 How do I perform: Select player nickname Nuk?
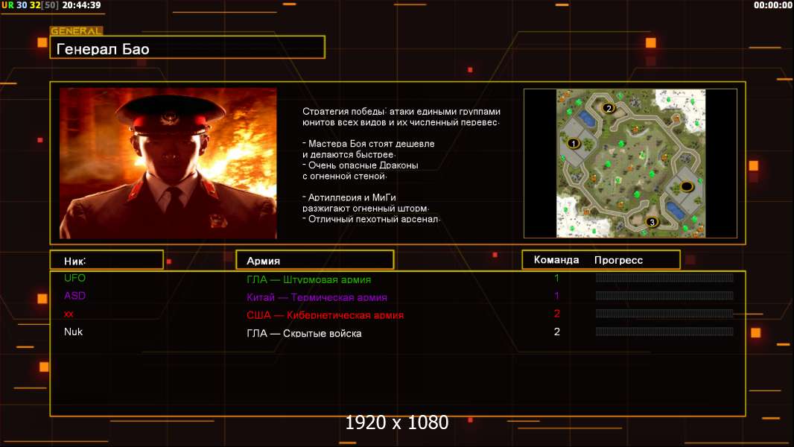[x=73, y=332]
